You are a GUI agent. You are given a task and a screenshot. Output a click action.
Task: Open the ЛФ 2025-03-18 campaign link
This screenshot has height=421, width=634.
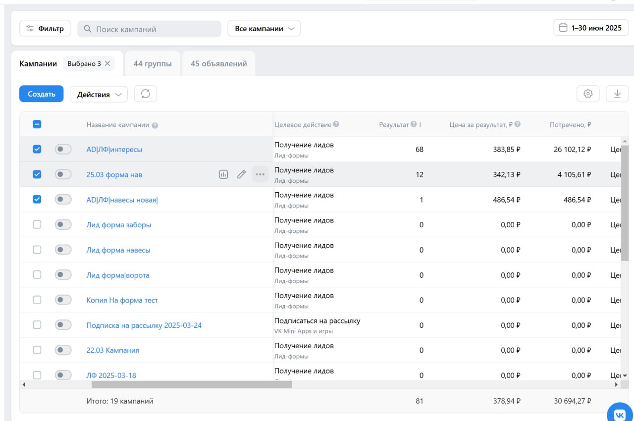[x=111, y=375]
